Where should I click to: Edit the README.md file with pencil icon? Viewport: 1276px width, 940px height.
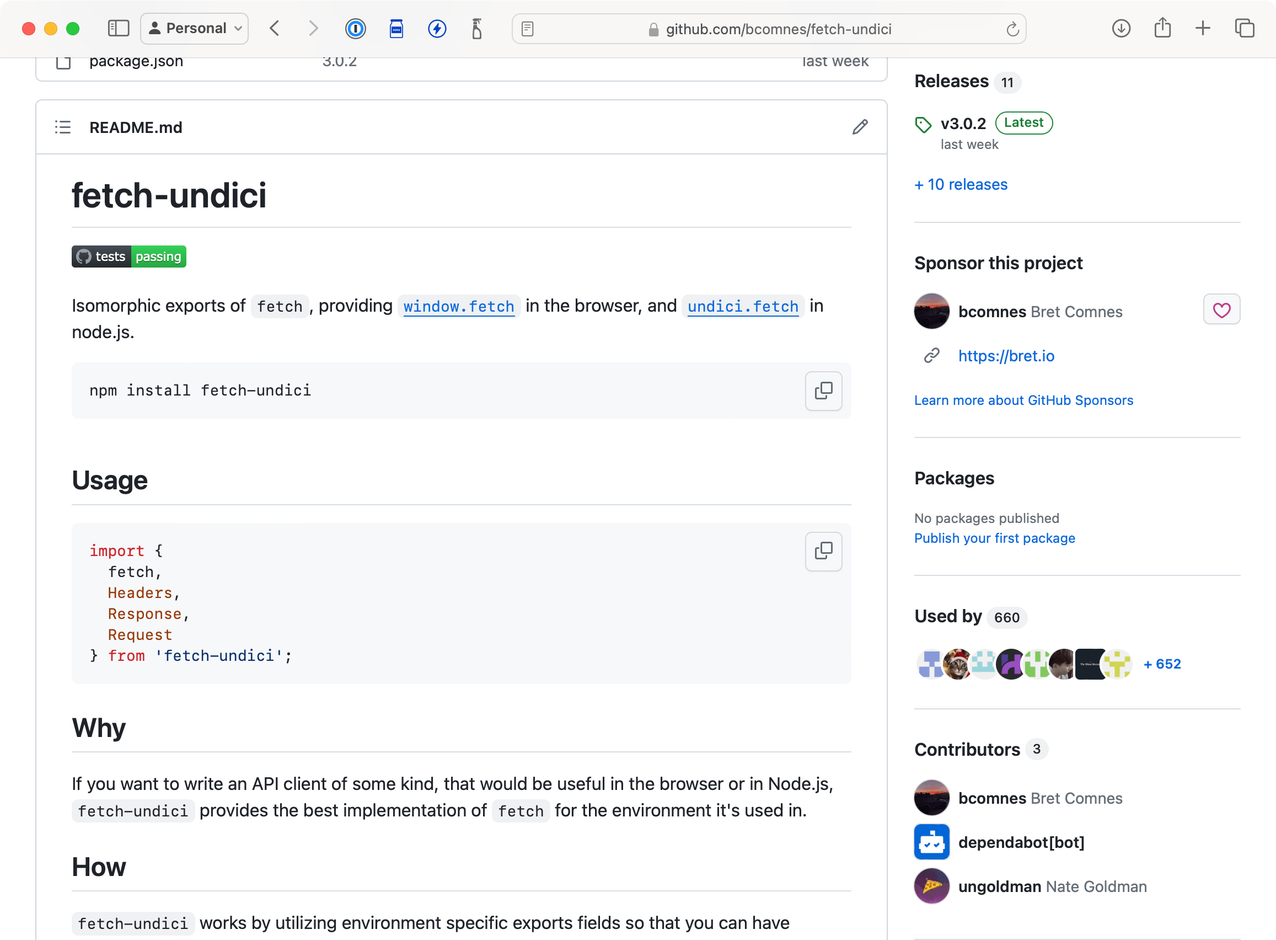(860, 127)
